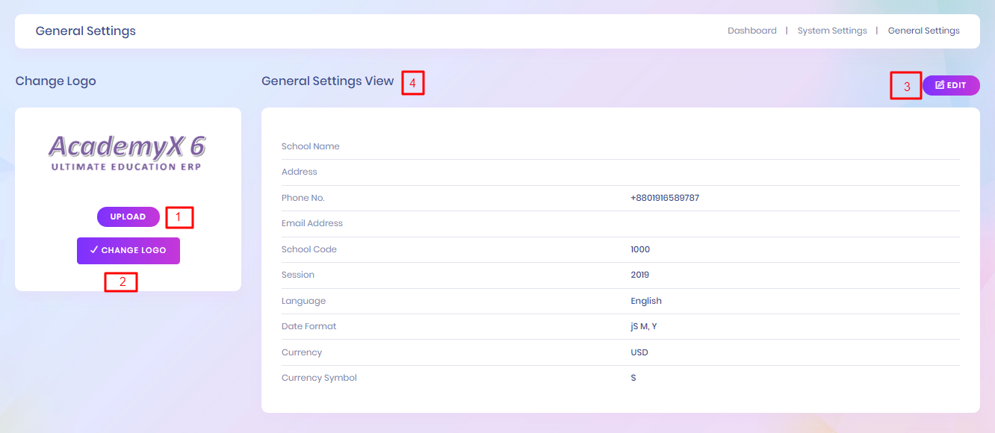Click the School Name row label
Viewport: 995px width, 433px height.
pyautogui.click(x=310, y=146)
